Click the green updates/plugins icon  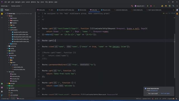coord(170,6)
